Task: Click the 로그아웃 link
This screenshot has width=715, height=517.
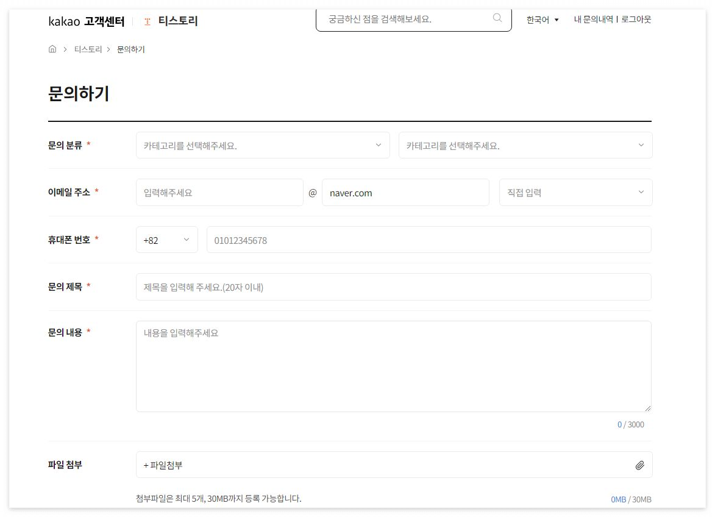Action: [x=636, y=19]
